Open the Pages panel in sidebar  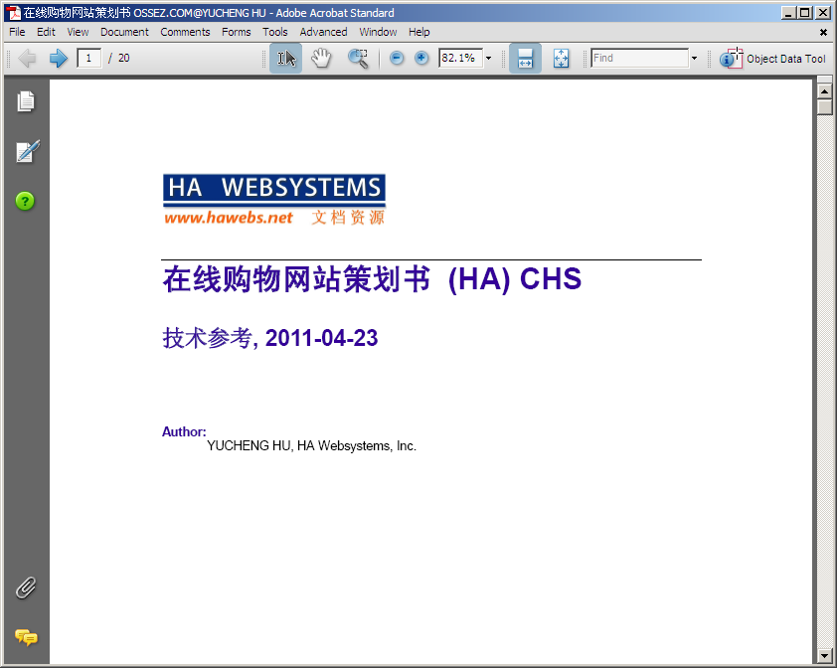pos(26,101)
